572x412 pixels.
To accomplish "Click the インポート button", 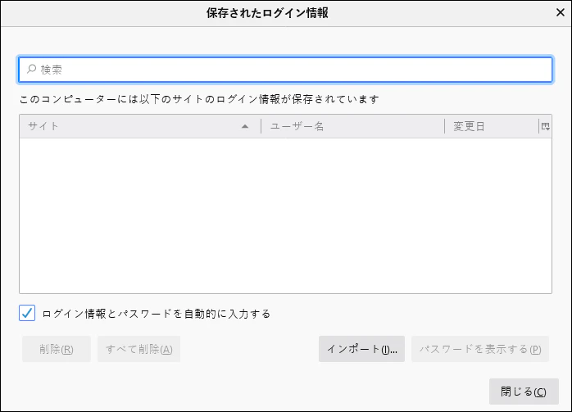I will 361,349.
